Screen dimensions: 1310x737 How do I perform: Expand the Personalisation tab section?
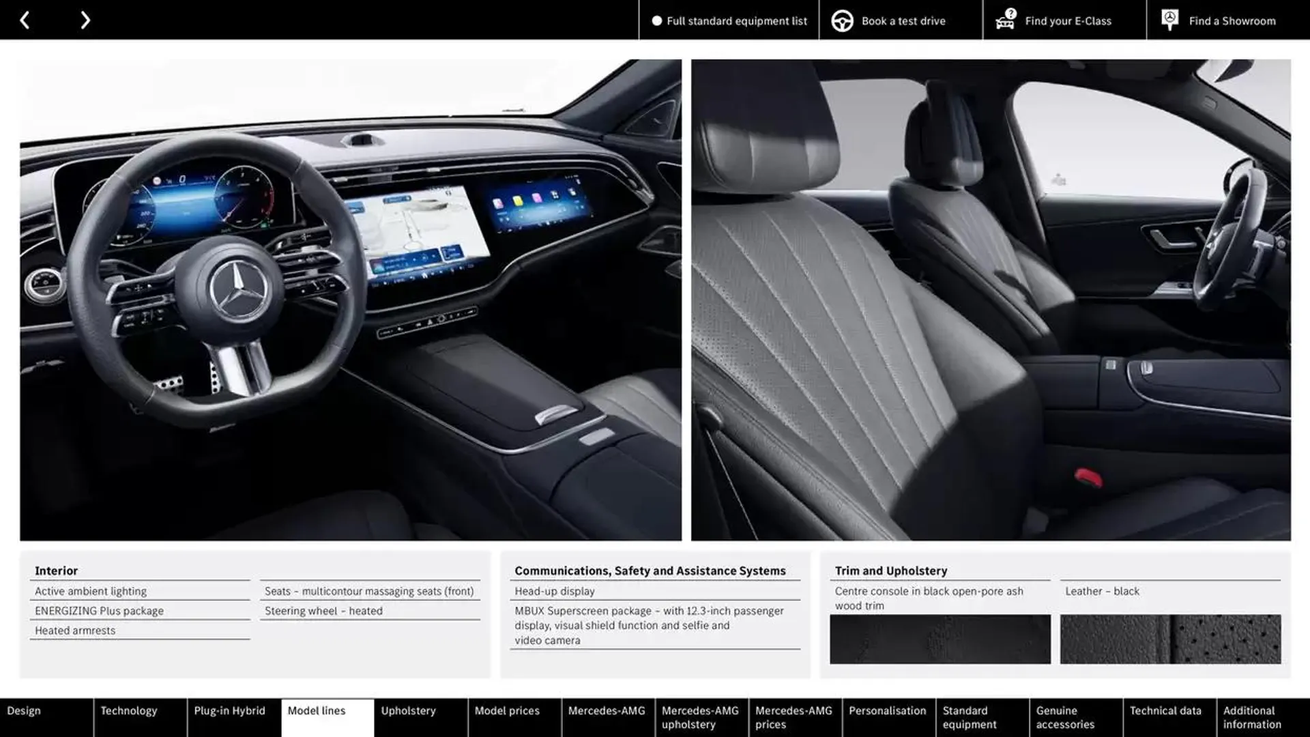887,717
